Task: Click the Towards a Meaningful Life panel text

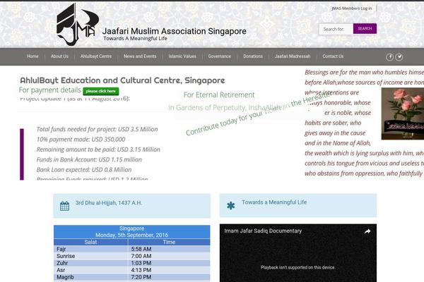Action: pos(274,202)
